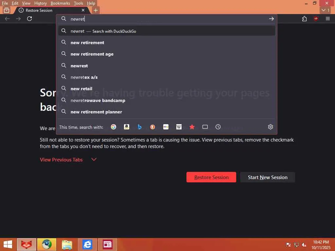The height and width of the screenshot is (251, 335).
Task: Open the uBlock Origin toolbar icon
Action: pos(316,19)
